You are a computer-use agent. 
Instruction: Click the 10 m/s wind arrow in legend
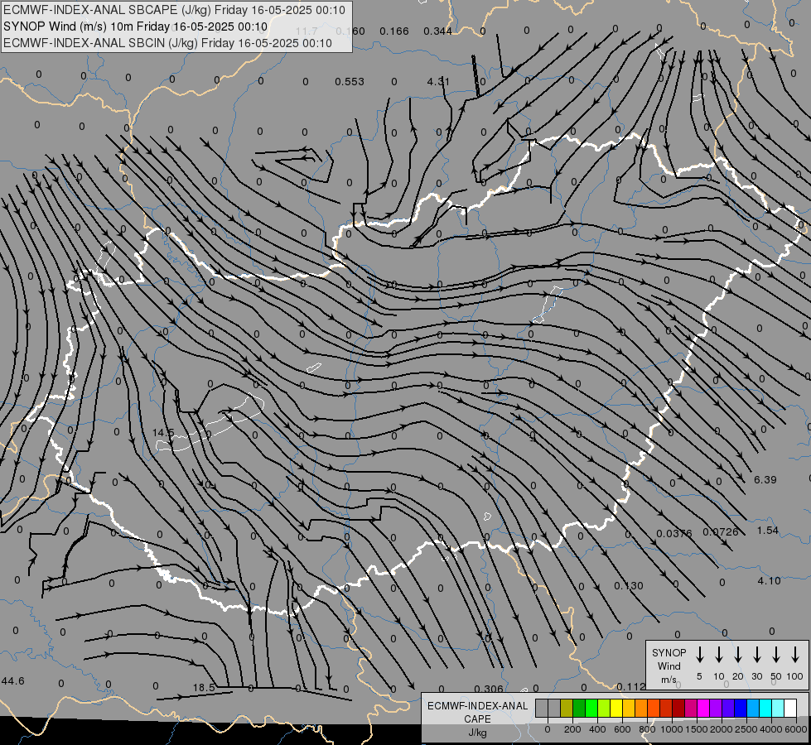[718, 655]
